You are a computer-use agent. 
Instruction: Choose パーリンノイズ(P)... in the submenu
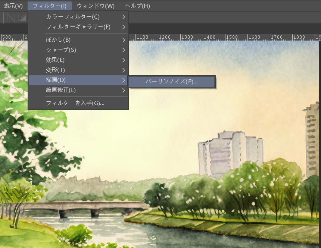click(x=172, y=82)
